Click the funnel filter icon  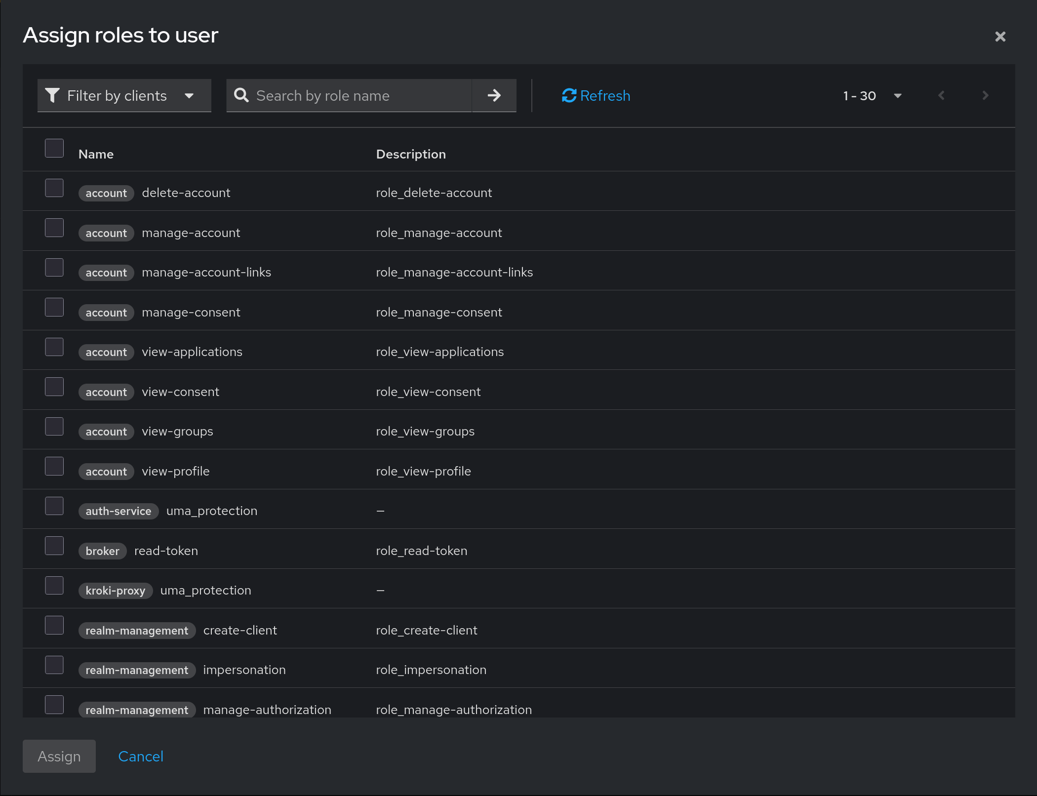[52, 95]
